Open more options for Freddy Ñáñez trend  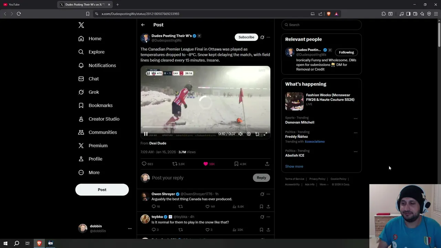356,133
